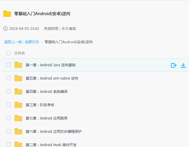Open folder 第七章：Android 应用脱壳
Image resolution: width=189 pixels, height=147 pixels.
(x=47, y=118)
